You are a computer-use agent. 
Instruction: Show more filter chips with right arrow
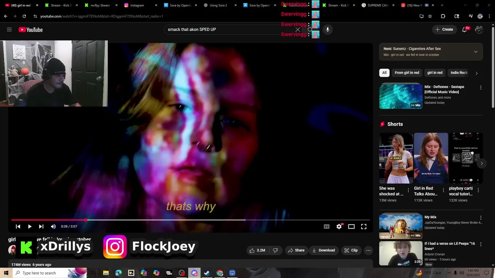(x=477, y=73)
